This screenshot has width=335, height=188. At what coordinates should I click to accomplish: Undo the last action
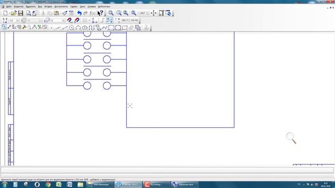(x=79, y=13)
